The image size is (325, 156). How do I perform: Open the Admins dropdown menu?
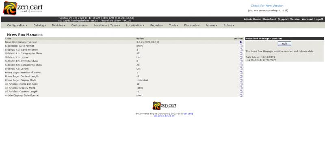(211, 25)
